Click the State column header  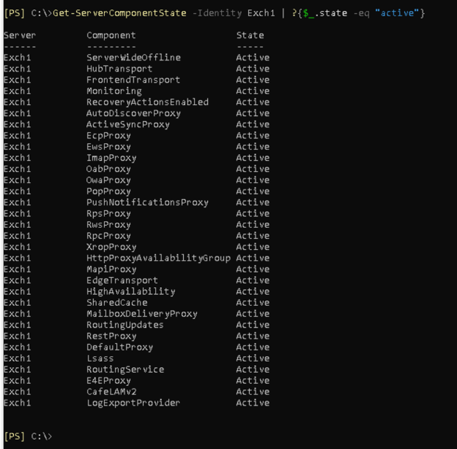click(x=250, y=36)
